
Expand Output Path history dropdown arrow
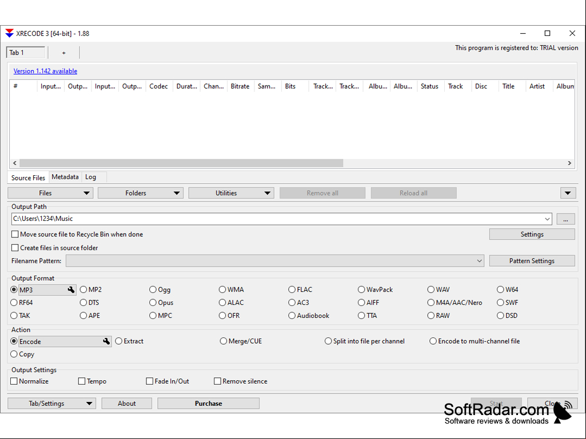pos(547,219)
